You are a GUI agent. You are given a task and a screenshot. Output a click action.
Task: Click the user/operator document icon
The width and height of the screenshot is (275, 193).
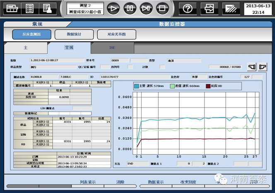(47, 8)
